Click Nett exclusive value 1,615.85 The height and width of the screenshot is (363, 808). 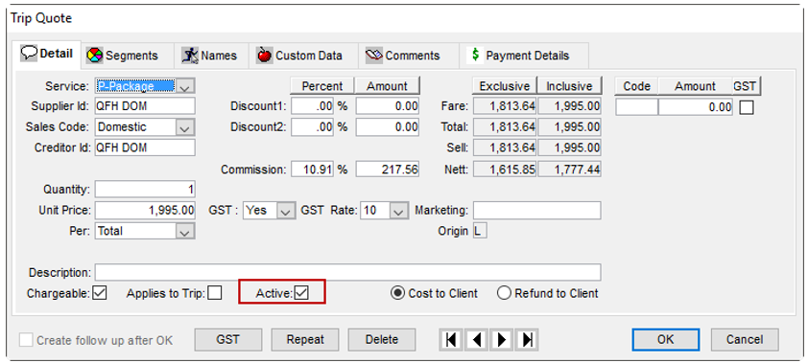[x=505, y=169]
